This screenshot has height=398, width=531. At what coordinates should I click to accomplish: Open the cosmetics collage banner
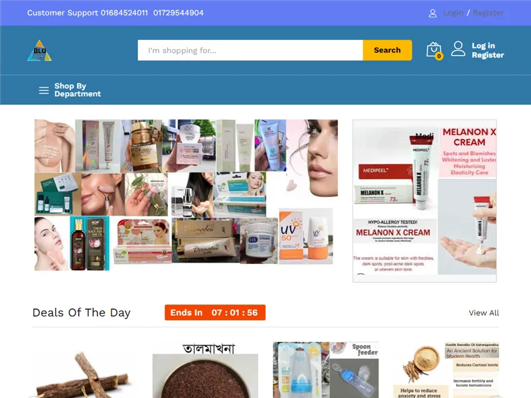click(x=186, y=195)
